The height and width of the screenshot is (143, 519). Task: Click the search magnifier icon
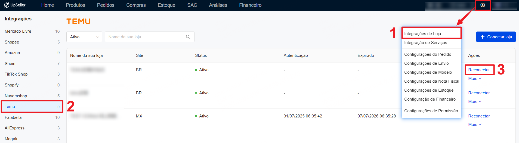point(188,37)
